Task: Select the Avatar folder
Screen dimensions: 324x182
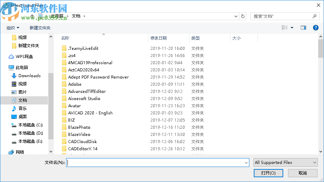Action: tap(74, 106)
